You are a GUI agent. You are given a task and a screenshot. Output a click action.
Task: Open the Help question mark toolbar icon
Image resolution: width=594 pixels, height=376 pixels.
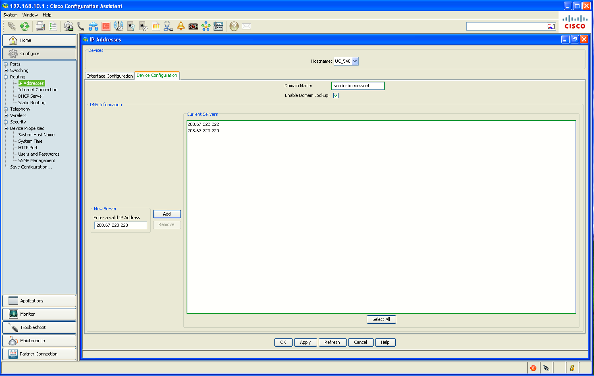[234, 26]
